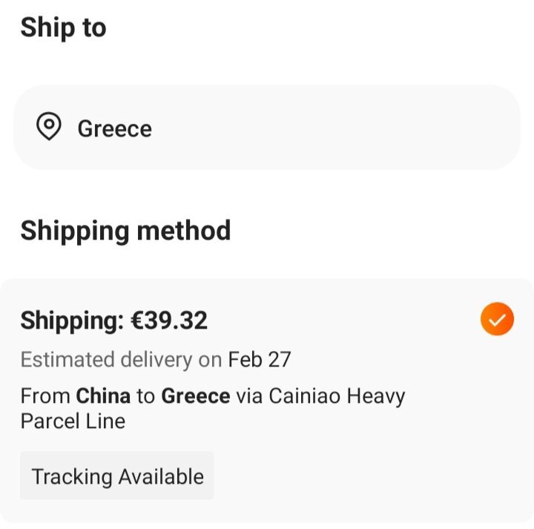The height and width of the screenshot is (529, 534).
Task: Click the Tracking Available tag
Action: click(117, 476)
